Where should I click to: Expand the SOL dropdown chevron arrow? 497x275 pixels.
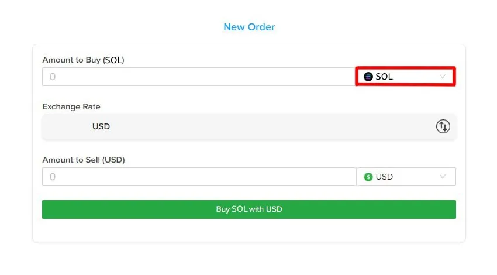[443, 77]
